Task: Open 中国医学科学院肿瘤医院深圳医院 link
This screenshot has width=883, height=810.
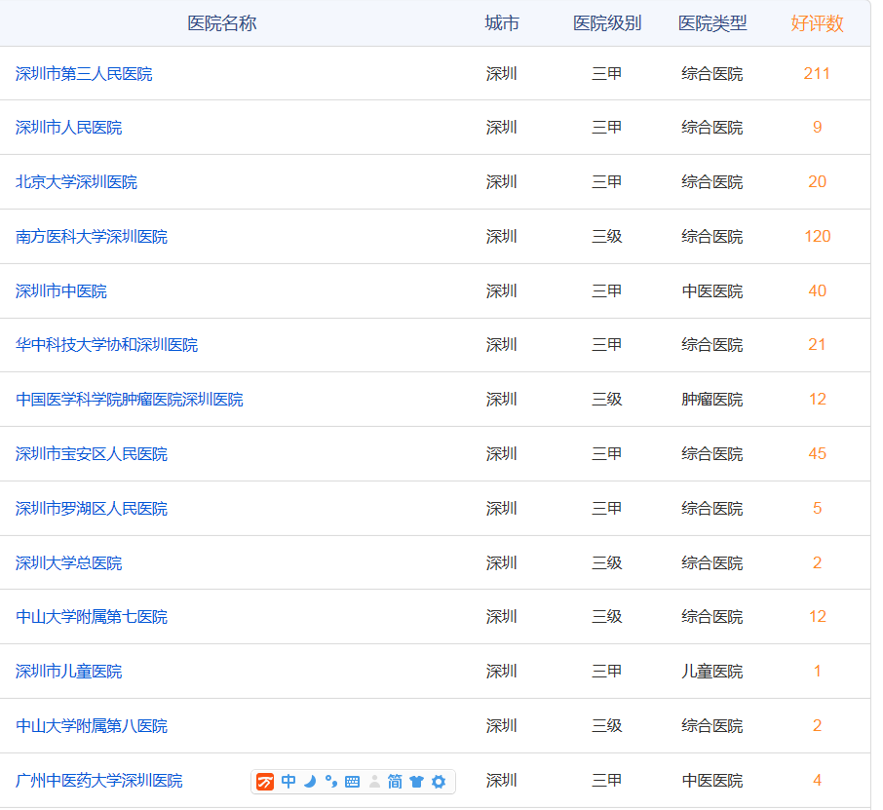Action: tap(130, 400)
